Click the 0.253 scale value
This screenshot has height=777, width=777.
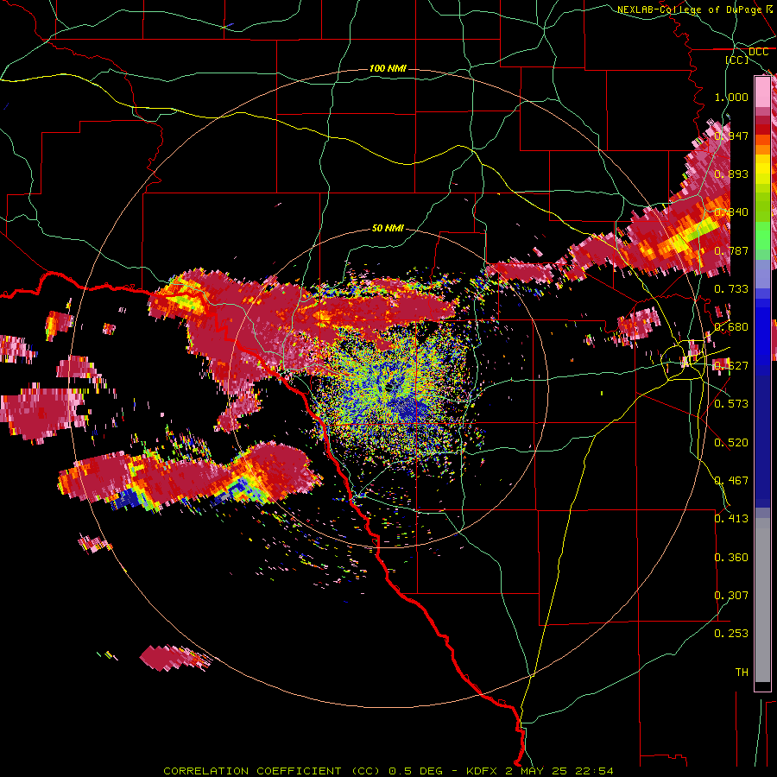pos(731,634)
